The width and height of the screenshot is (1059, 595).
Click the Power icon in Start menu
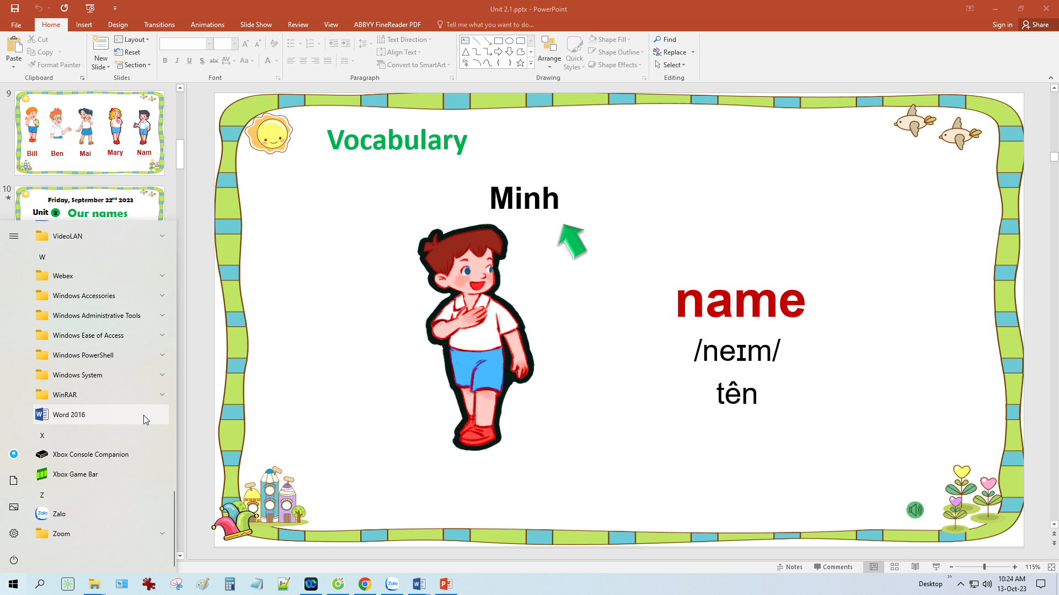(14, 560)
